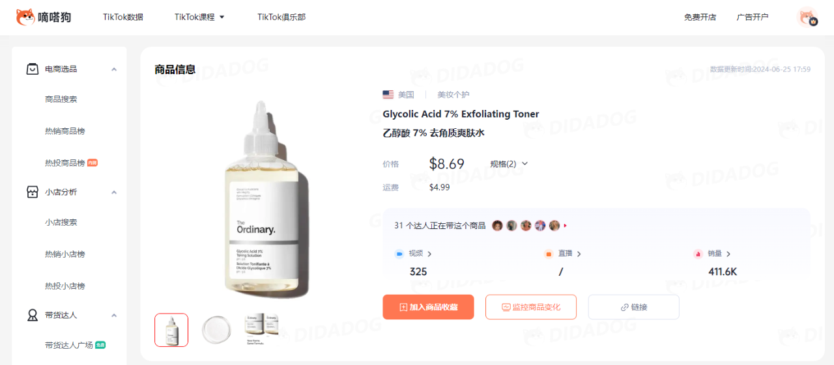Image resolution: width=834 pixels, height=365 pixels.
Task: Collapse the 小店分析 sidebar section
Action: [114, 192]
